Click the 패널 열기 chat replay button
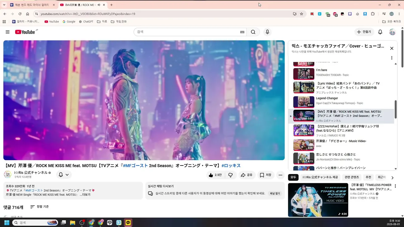This screenshot has width=404, height=227. (275, 194)
